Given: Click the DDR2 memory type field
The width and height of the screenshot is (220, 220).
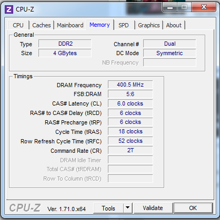Looking at the screenshot, I should pos(65,44).
